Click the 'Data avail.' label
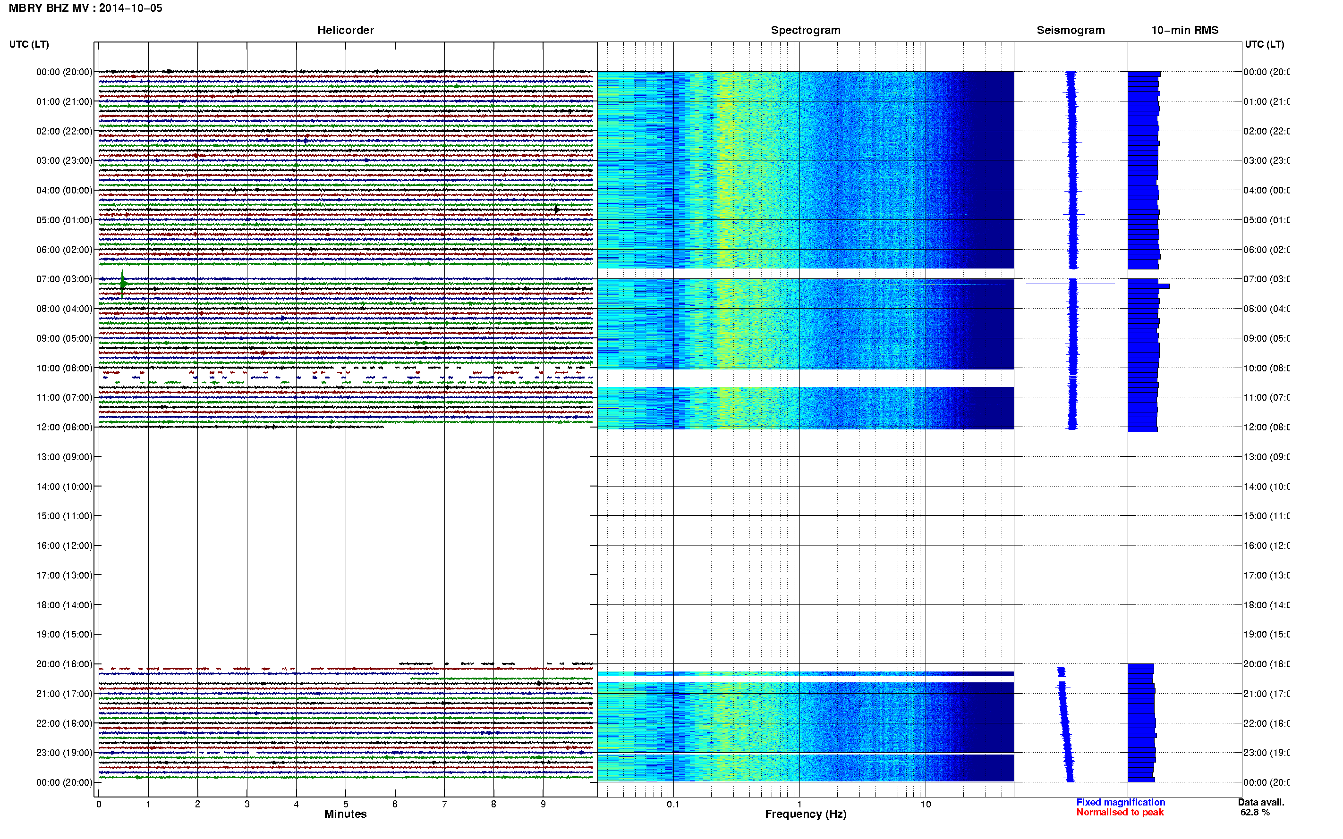Screen dimensions: 1343x839 pyautogui.click(x=1261, y=802)
